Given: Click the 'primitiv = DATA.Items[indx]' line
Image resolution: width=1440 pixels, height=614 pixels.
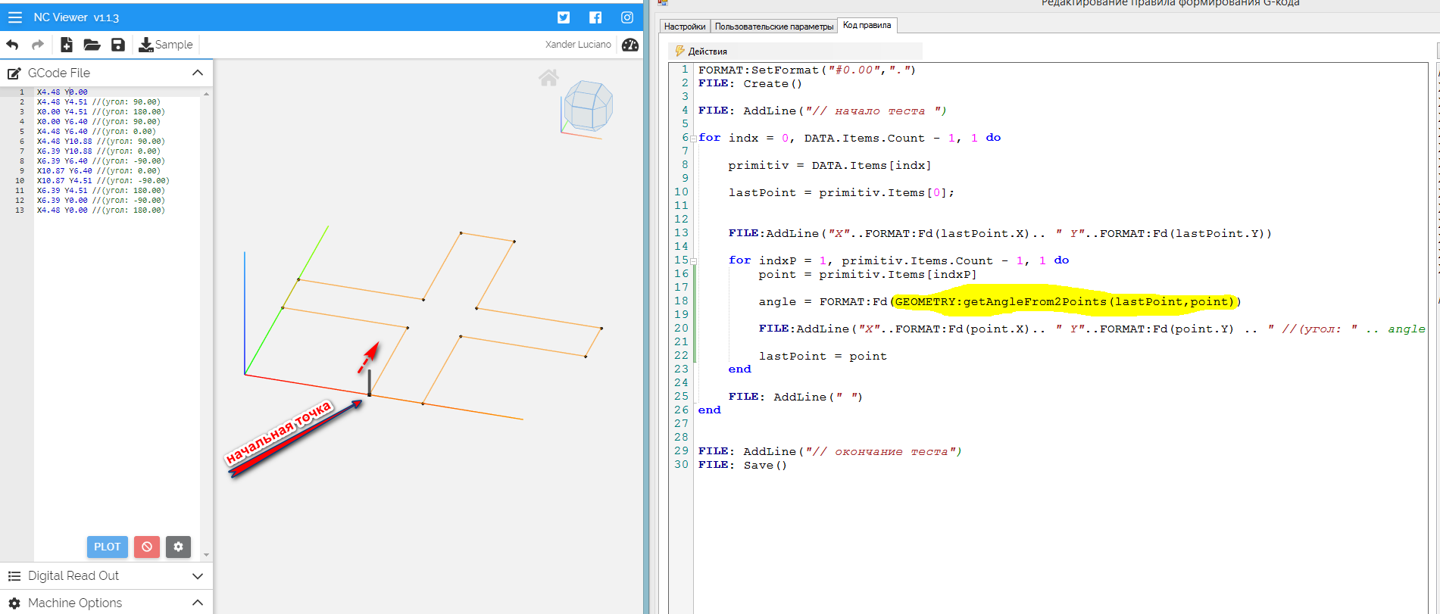Looking at the screenshot, I should (829, 166).
